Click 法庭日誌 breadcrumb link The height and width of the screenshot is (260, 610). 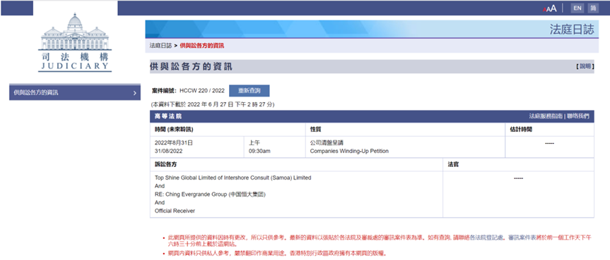tap(160, 46)
